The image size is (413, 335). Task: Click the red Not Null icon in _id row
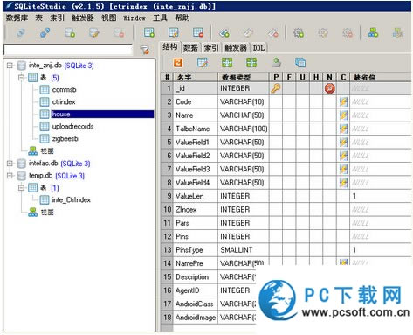330,88
